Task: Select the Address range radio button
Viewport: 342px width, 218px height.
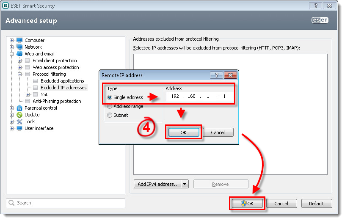Action: [110, 107]
